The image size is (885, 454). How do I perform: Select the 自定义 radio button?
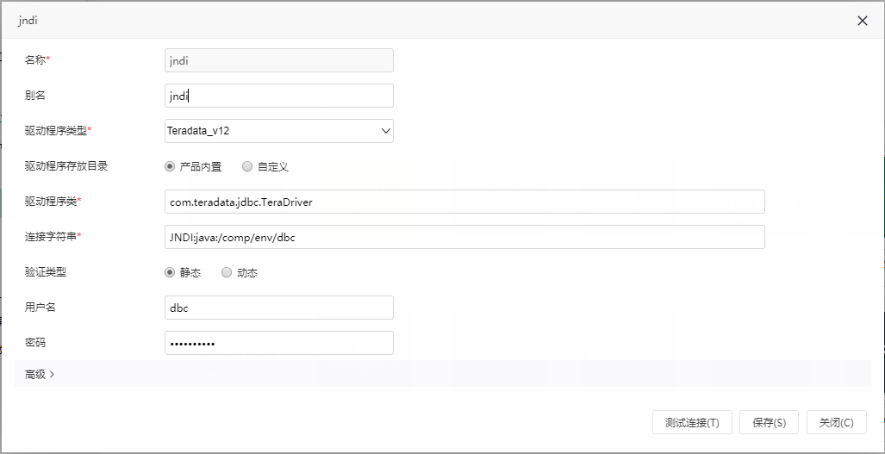(x=247, y=166)
